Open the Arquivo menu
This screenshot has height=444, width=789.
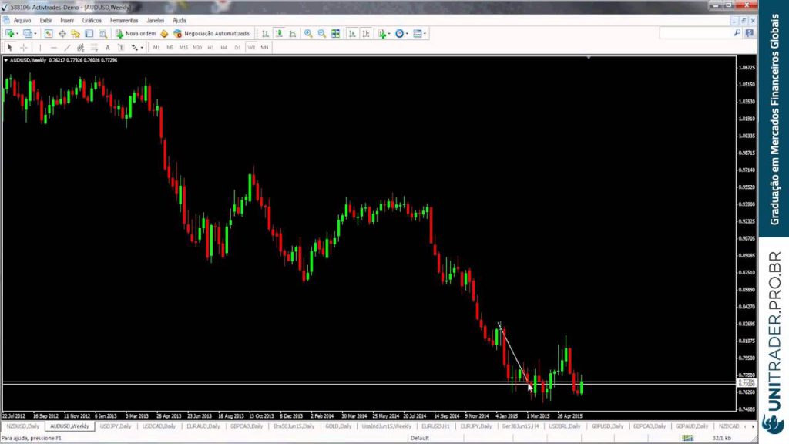(x=22, y=21)
